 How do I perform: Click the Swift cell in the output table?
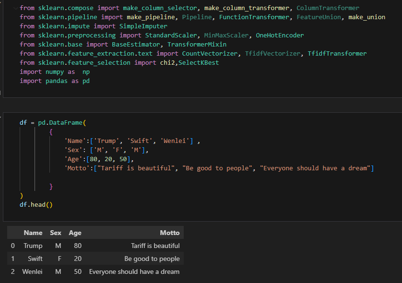click(35, 259)
